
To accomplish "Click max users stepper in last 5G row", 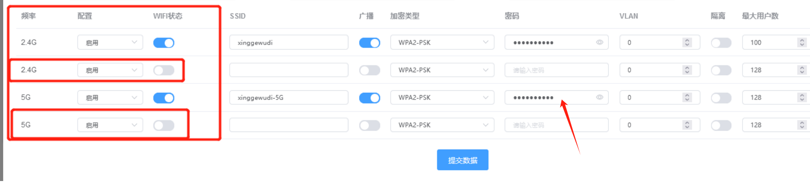I will tap(802, 125).
